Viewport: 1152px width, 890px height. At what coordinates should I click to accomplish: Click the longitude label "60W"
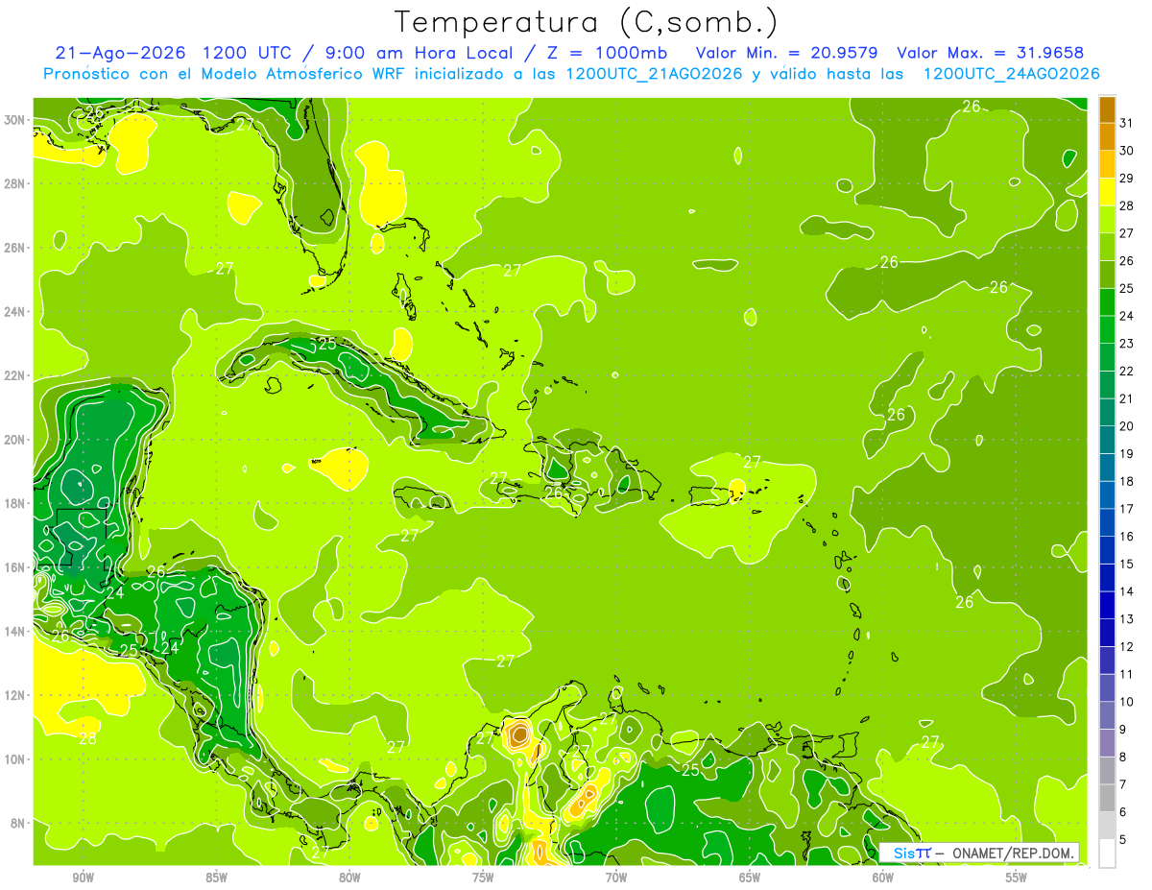(x=883, y=878)
